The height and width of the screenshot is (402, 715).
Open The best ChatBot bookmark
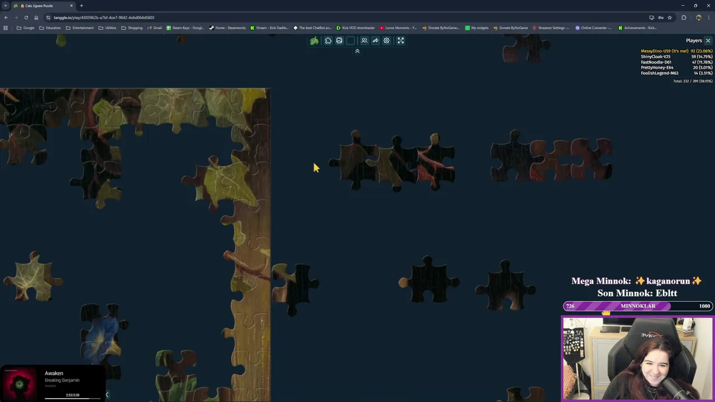(x=312, y=27)
